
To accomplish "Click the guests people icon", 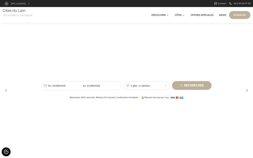I will (128, 86).
